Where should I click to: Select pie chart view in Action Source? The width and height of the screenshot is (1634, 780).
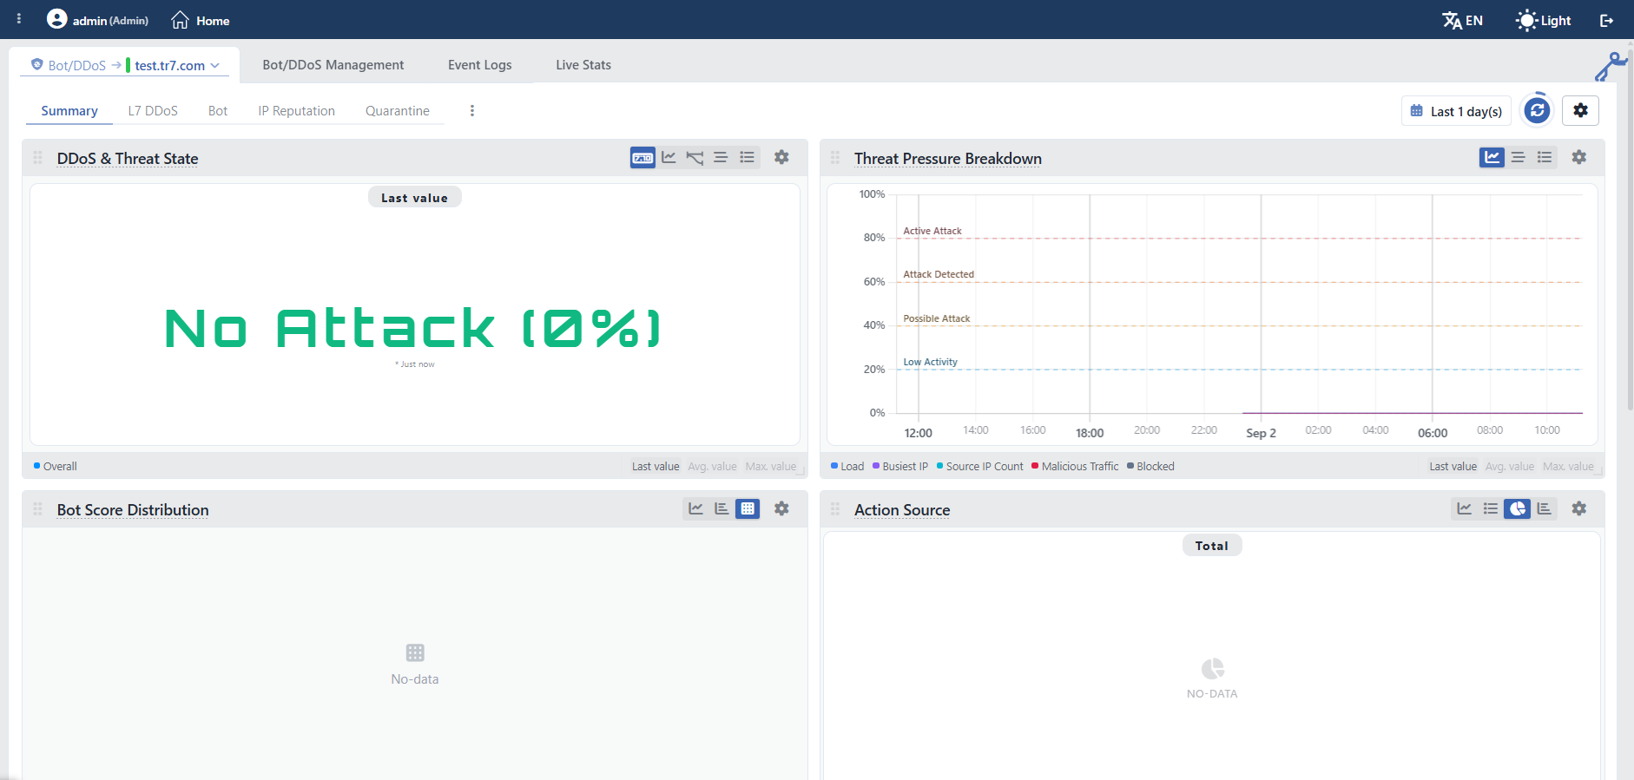[x=1517, y=508]
